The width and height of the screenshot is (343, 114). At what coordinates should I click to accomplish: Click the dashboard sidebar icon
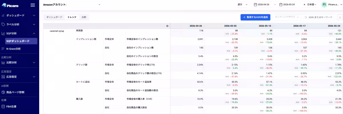point(3,15)
